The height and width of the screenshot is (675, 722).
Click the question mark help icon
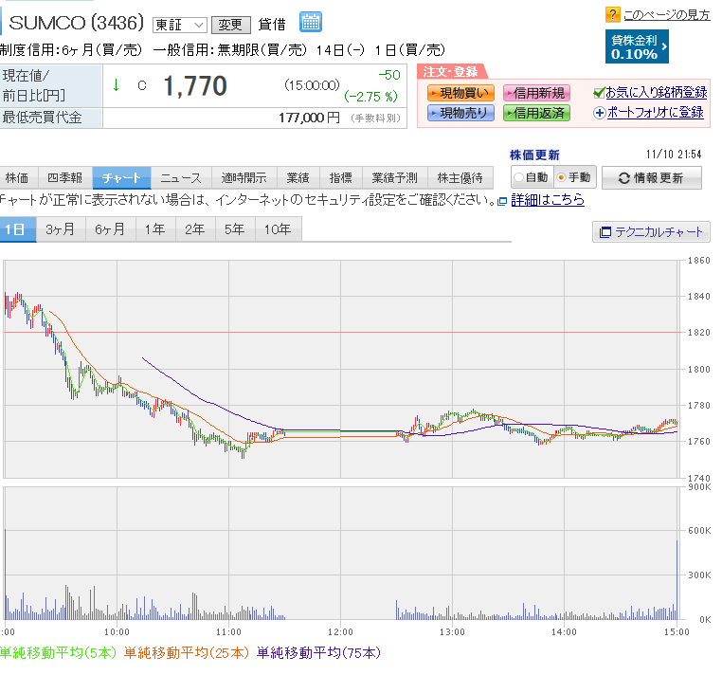613,14
